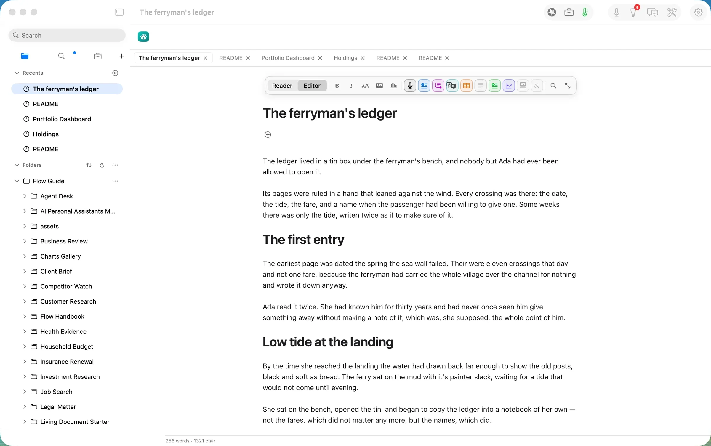This screenshot has width=711, height=446.
Task: Open Flow Guide more options ellipsis
Action: click(115, 181)
